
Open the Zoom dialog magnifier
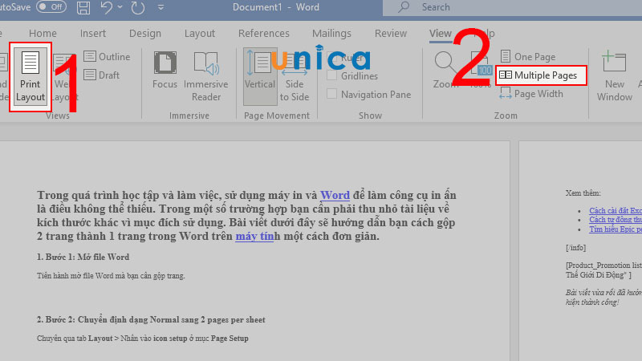point(445,71)
